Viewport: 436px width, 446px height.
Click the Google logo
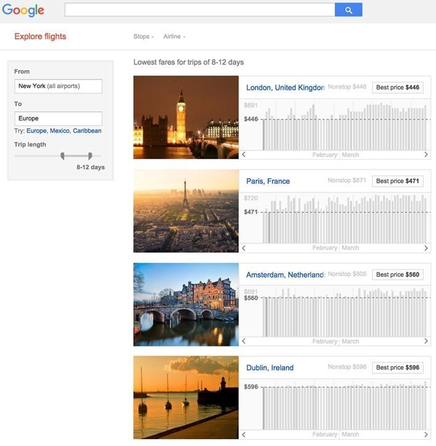[x=23, y=10]
